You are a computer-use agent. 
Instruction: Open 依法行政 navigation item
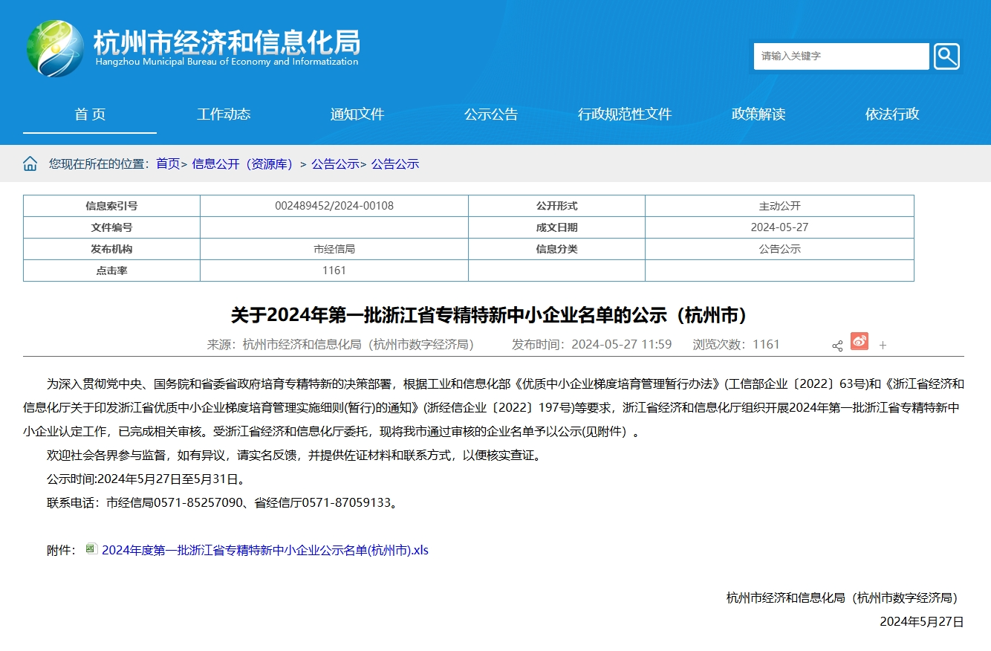click(x=892, y=114)
